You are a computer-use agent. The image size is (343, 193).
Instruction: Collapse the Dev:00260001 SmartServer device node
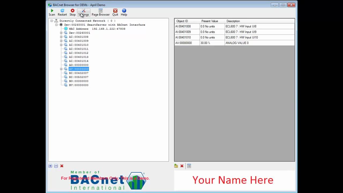click(x=56, y=25)
